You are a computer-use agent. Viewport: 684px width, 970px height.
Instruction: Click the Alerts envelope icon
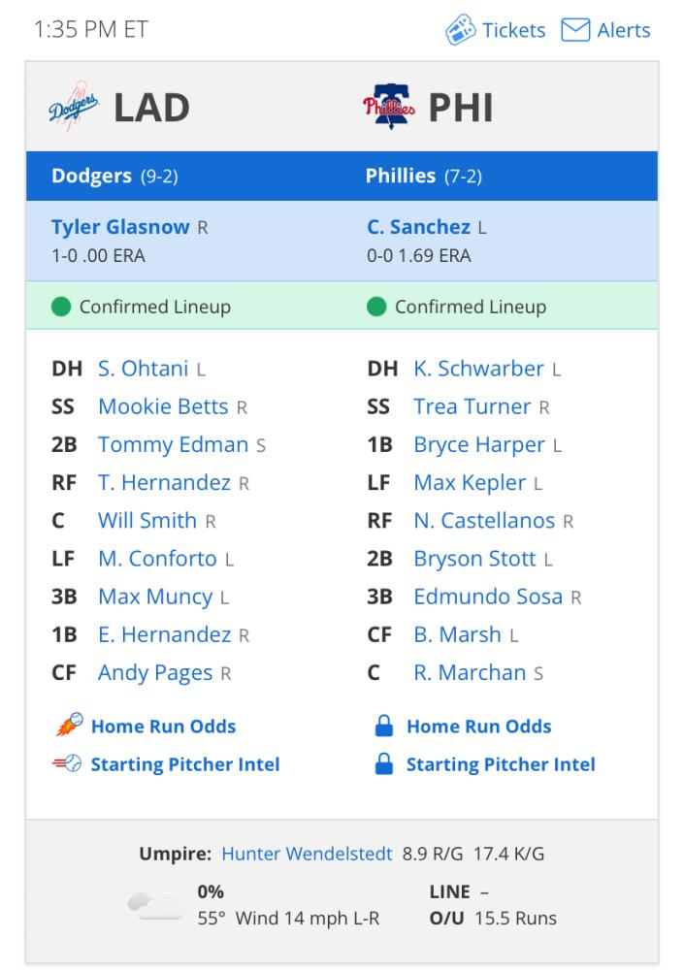pos(575,30)
